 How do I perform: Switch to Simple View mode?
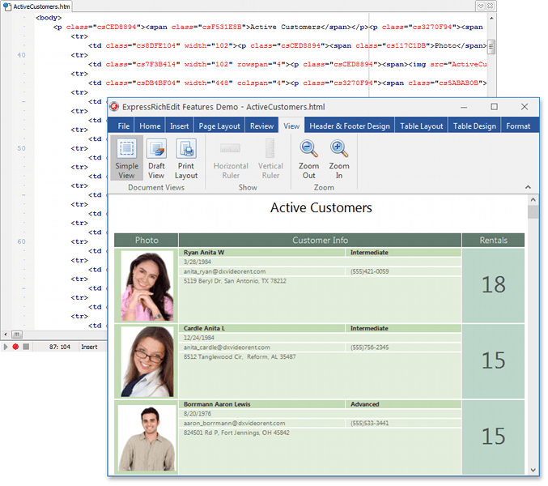[126, 158]
